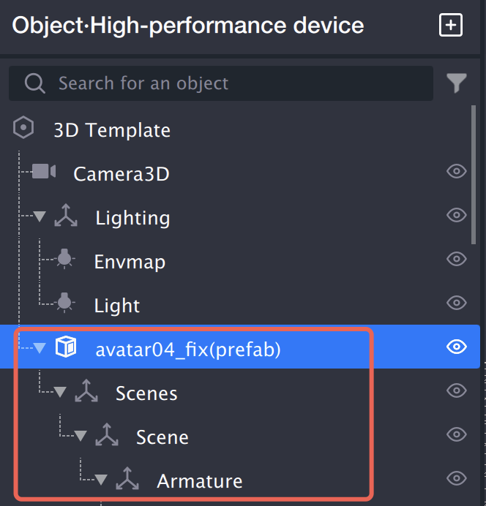Open the object filter funnel icon
Viewport: 486px width, 506px height.
pyautogui.click(x=457, y=83)
